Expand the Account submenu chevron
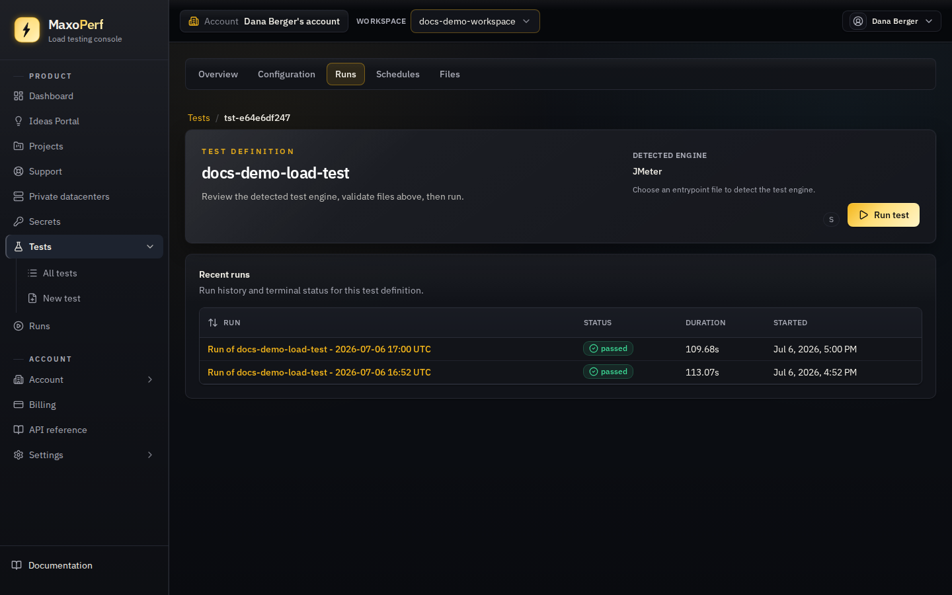 tap(150, 379)
